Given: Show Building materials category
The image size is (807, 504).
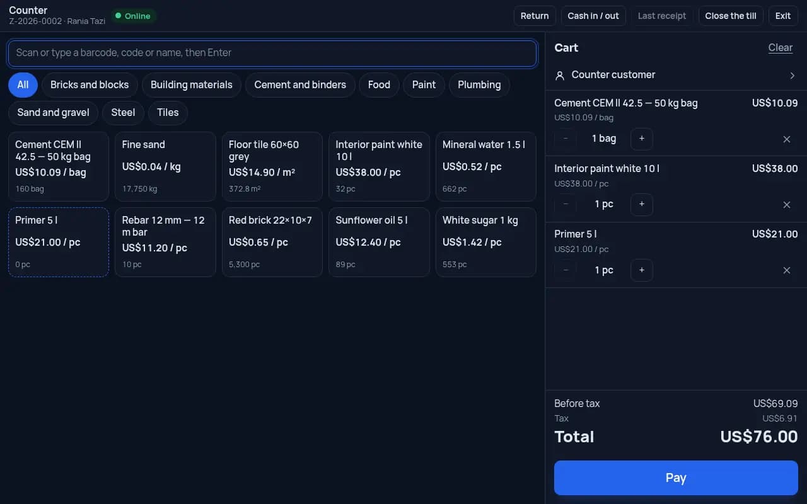Looking at the screenshot, I should click(x=192, y=85).
